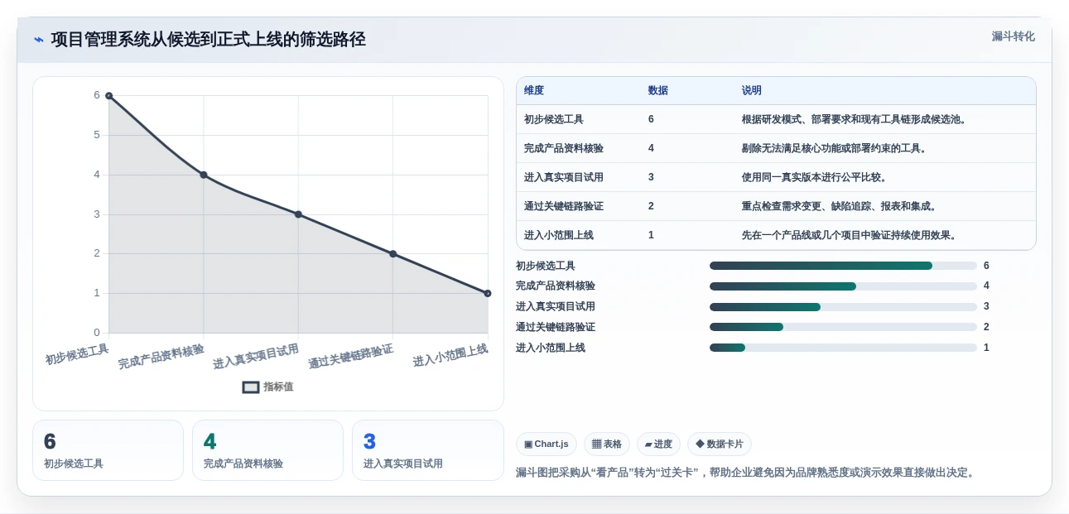Image resolution: width=1069 pixels, height=514 pixels.
Task: Click x-axis label 进入小范围上线 on chart
Action: [x=450, y=355]
